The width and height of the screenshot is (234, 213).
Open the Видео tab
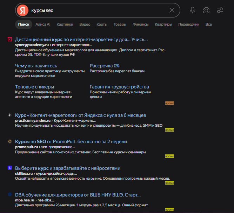pyautogui.click(x=85, y=24)
